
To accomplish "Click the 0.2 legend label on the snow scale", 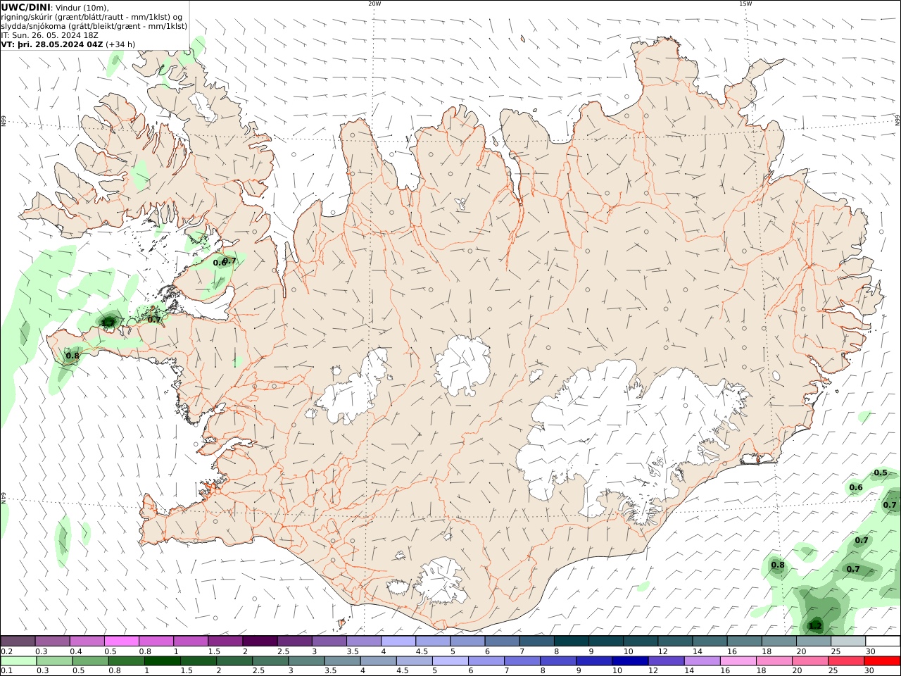I will [x=7, y=651].
